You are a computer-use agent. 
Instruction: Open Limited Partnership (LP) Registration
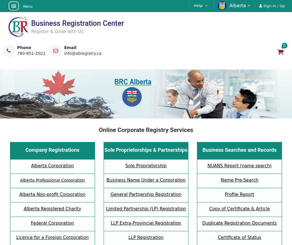[x=146, y=209]
